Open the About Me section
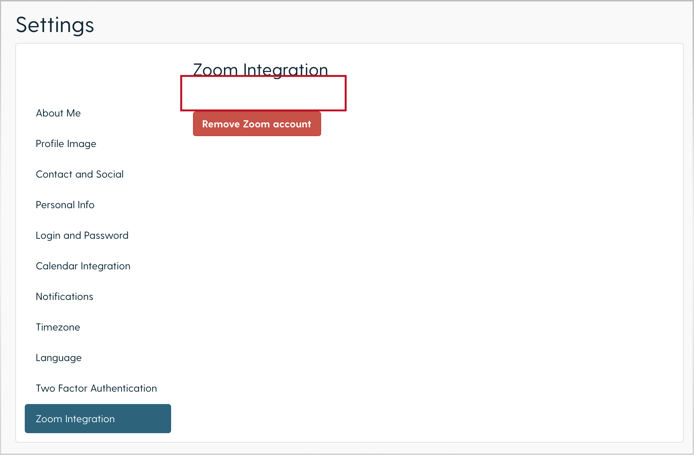 (x=58, y=113)
